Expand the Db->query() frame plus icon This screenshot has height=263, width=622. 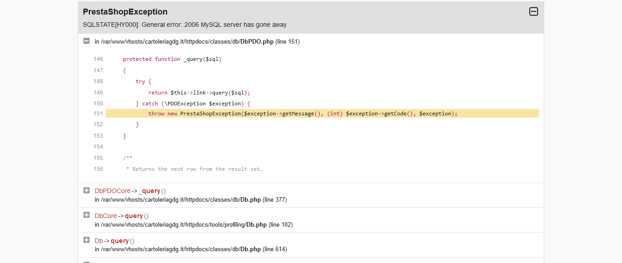coord(87,240)
